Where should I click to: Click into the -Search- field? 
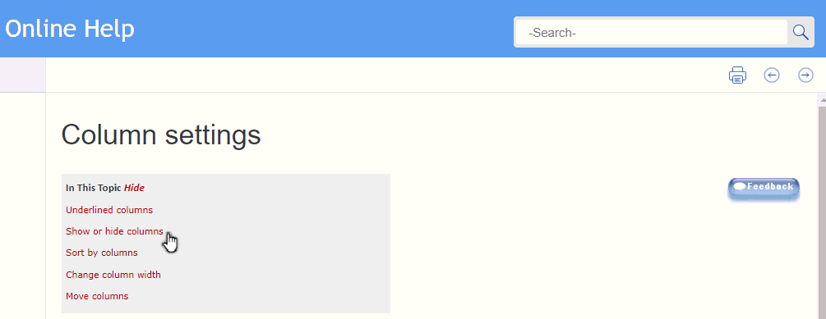[652, 33]
